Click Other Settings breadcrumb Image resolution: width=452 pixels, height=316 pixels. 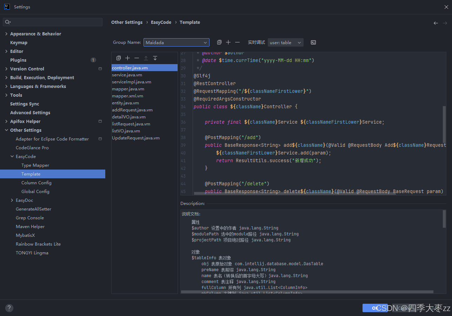pyautogui.click(x=127, y=22)
